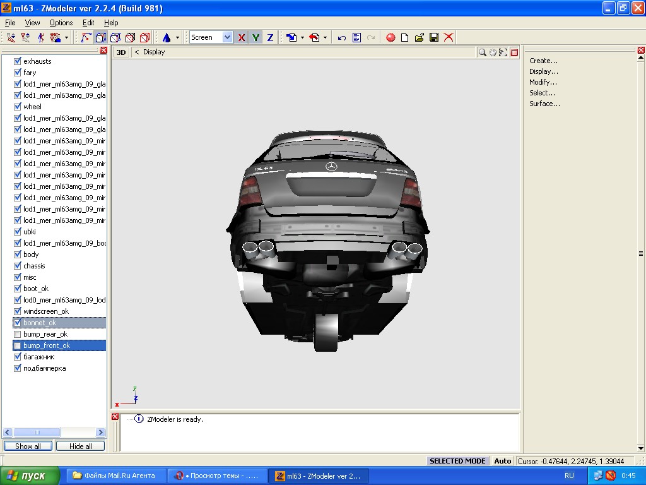The image size is (646, 485).
Task: Click the fourth selection-group toolbar icon
Action: [x=56, y=37]
